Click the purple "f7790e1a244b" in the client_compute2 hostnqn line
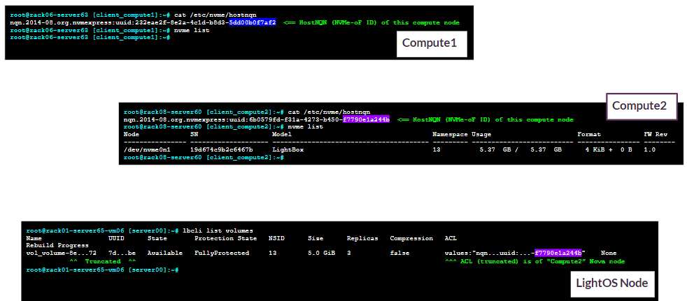Image resolution: width=687 pixels, height=301 pixels. pos(367,119)
